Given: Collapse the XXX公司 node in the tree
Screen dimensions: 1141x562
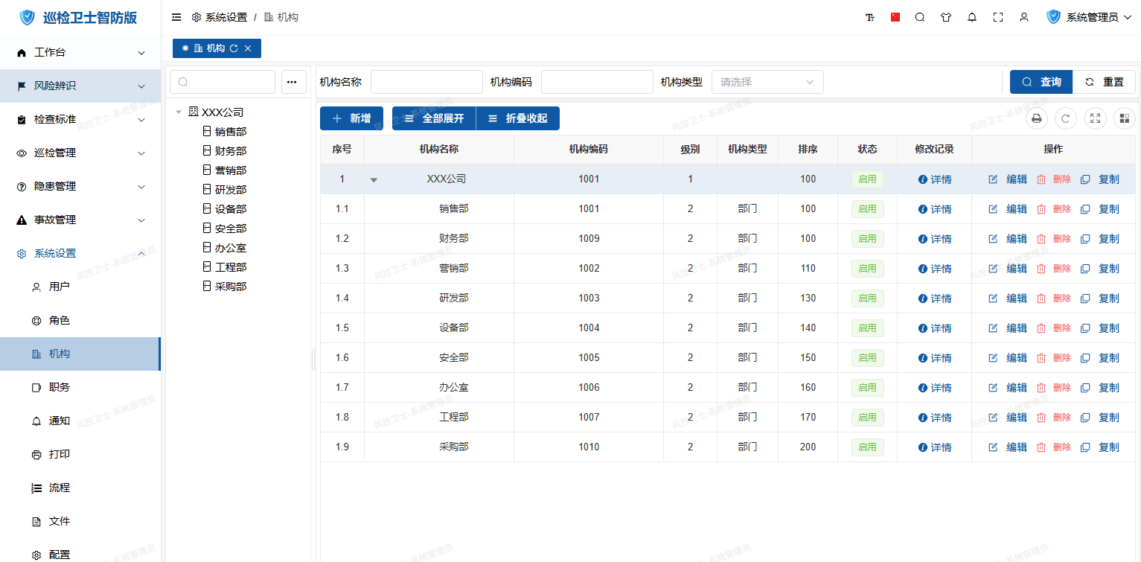Looking at the screenshot, I should pyautogui.click(x=179, y=112).
